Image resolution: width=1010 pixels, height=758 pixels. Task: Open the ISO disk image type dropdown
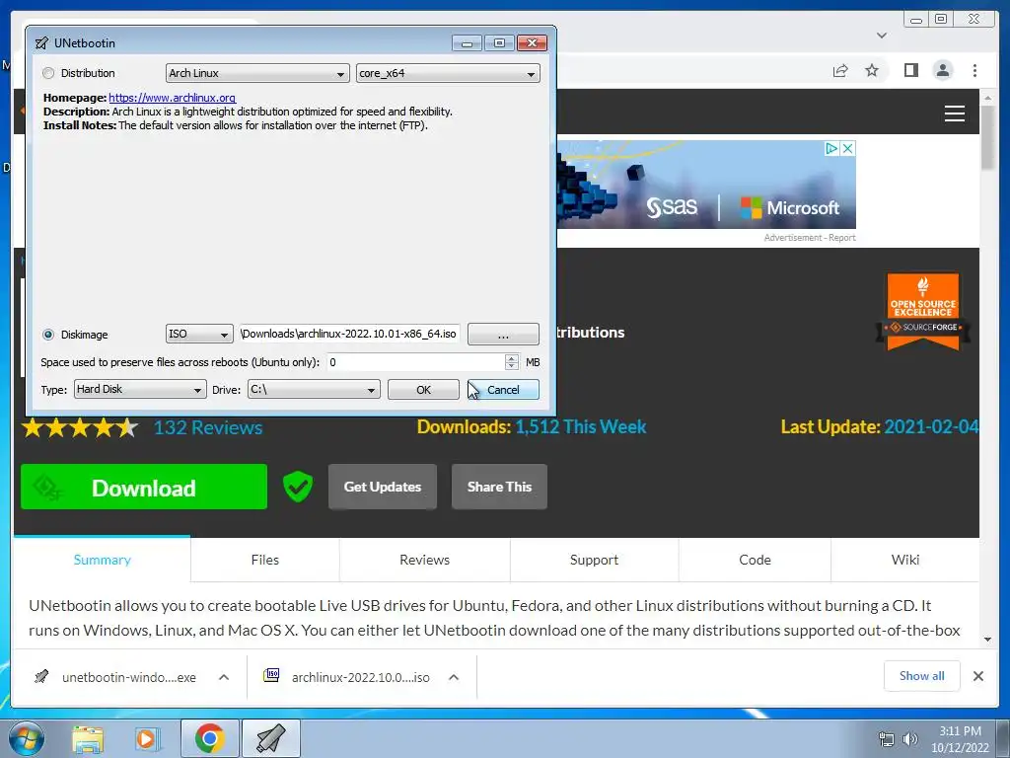[199, 334]
